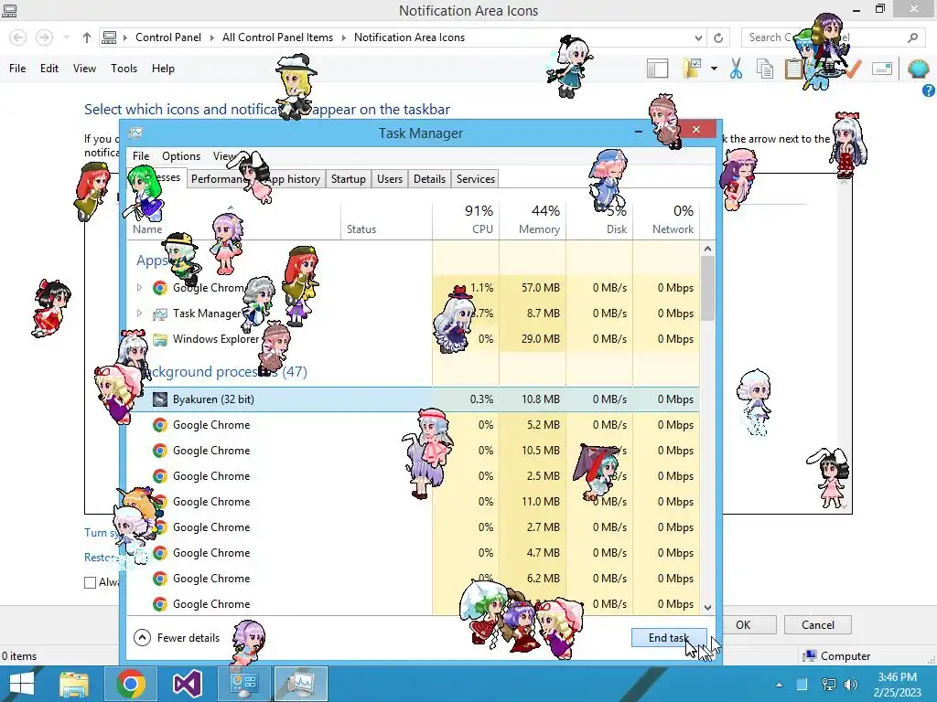Select the Byakuren (32 bit) process row
Image resolution: width=937 pixels, height=702 pixels.
(413, 399)
